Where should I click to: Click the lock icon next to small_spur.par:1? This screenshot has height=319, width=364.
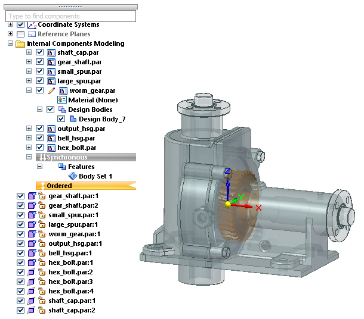click(x=42, y=215)
